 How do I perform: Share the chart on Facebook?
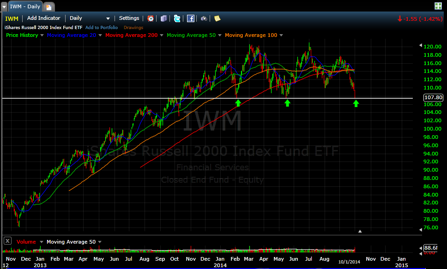[190, 18]
